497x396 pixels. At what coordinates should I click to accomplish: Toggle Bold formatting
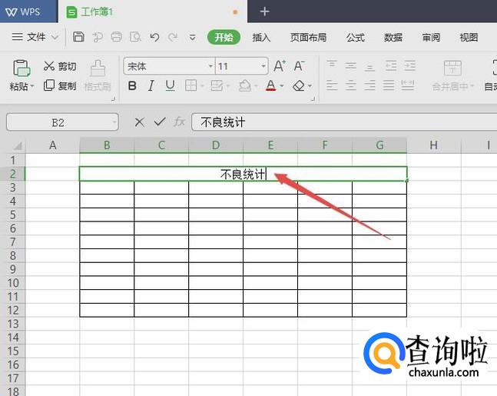pos(132,85)
